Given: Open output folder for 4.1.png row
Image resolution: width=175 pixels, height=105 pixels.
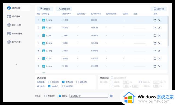Looking at the screenshot, I should click(x=155, y=66).
